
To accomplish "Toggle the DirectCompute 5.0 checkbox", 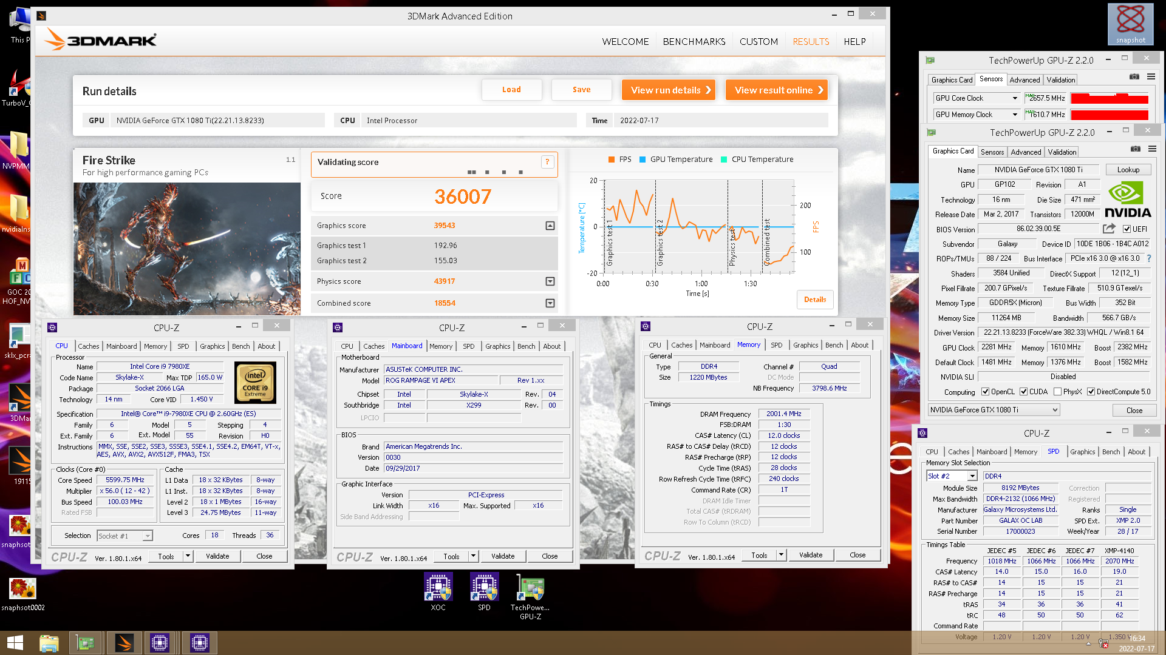I will point(1091,392).
